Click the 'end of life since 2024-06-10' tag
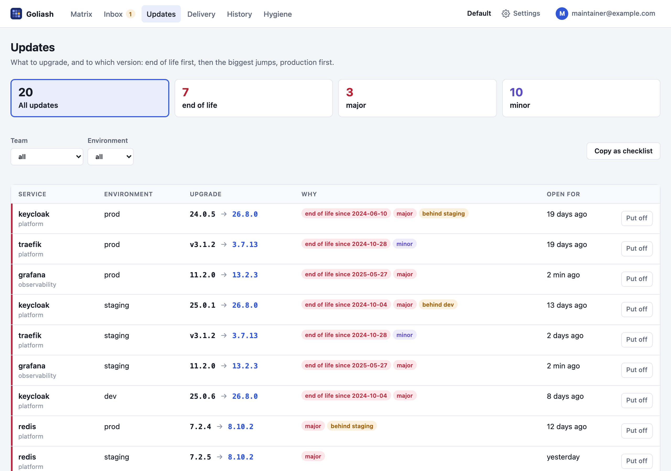This screenshot has width=671, height=471. click(346, 214)
